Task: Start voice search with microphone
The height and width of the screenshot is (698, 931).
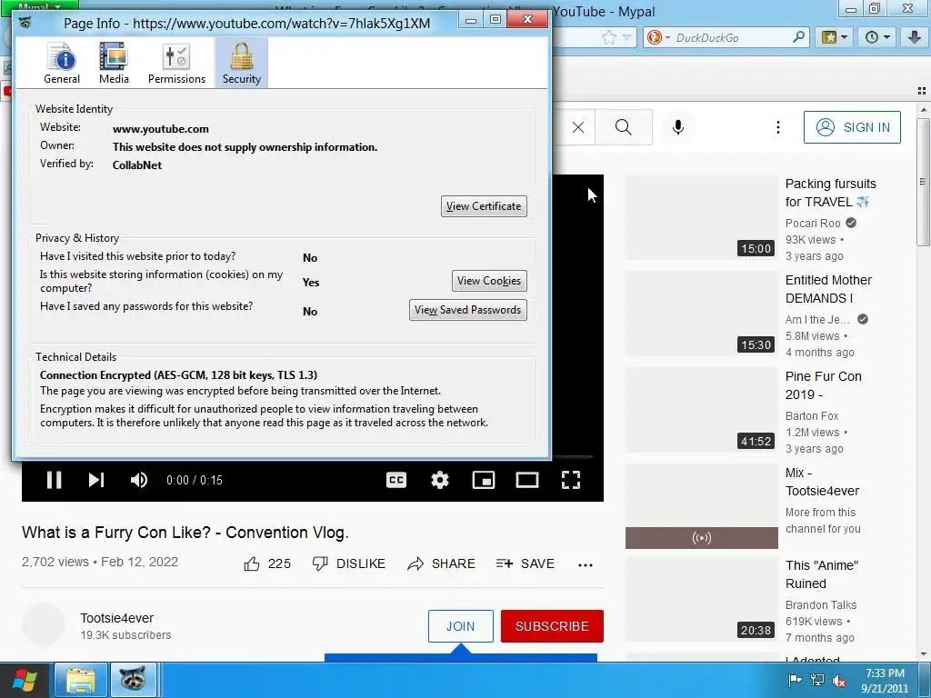Action: pos(678,127)
